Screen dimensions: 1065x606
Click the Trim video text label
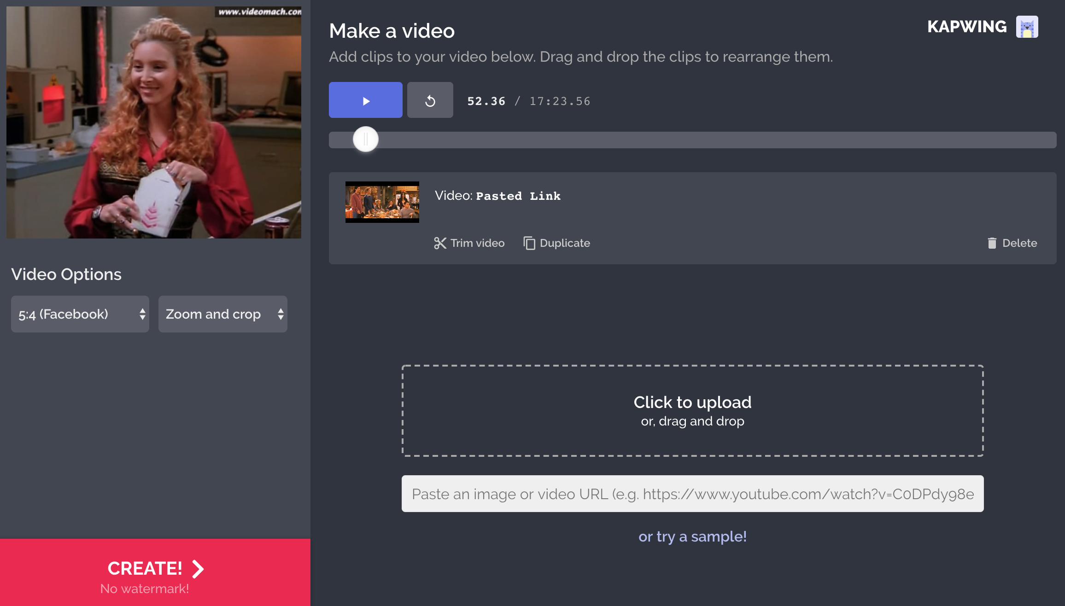point(477,243)
